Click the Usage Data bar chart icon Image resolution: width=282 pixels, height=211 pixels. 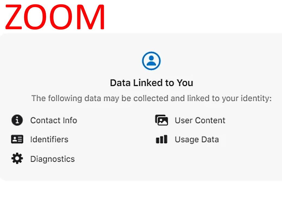point(162,140)
